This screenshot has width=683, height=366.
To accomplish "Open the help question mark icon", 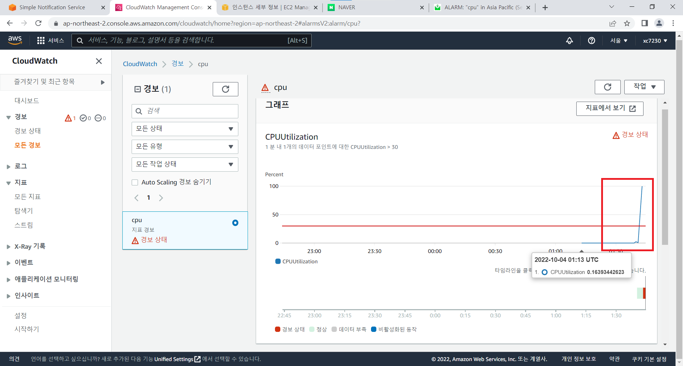I will (x=592, y=41).
